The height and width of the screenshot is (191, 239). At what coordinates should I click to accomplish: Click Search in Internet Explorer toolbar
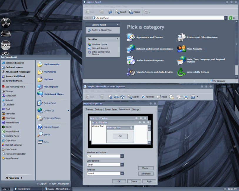click(x=133, y=97)
